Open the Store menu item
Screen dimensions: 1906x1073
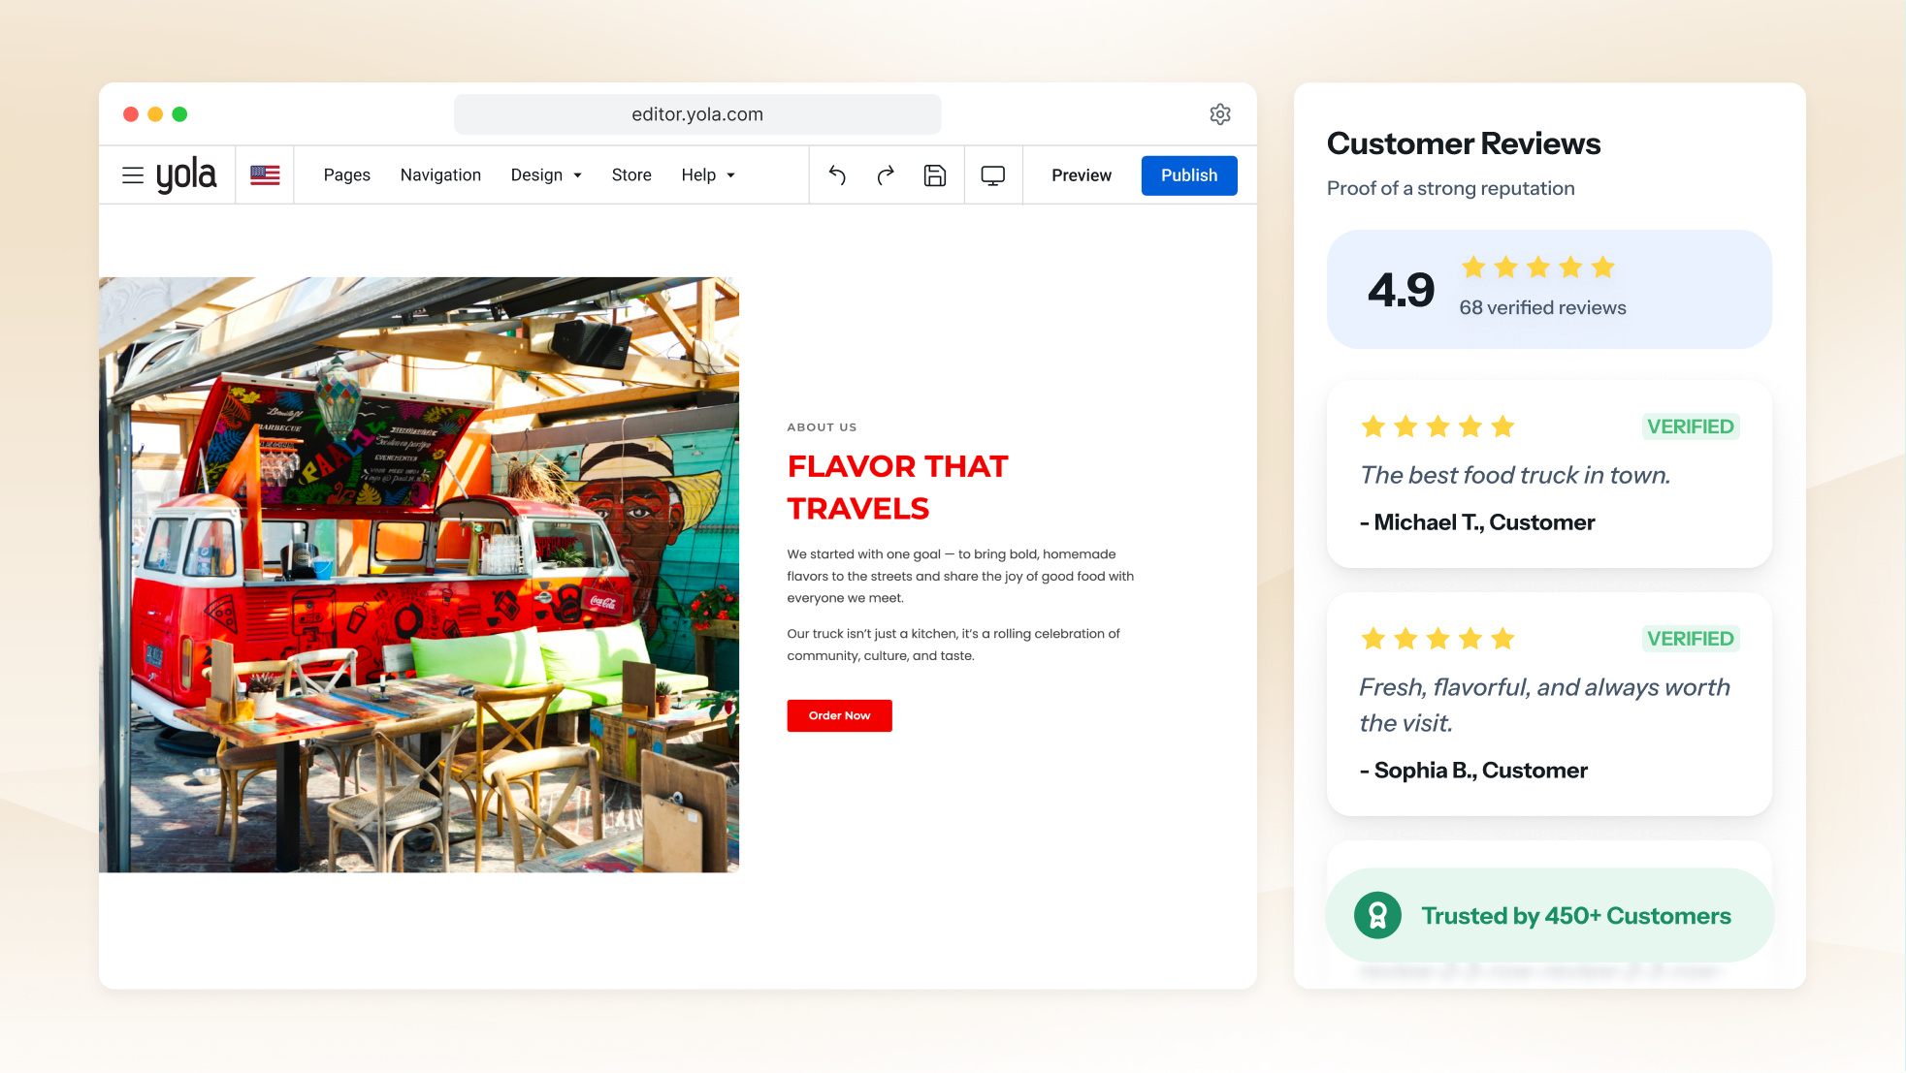coord(631,175)
